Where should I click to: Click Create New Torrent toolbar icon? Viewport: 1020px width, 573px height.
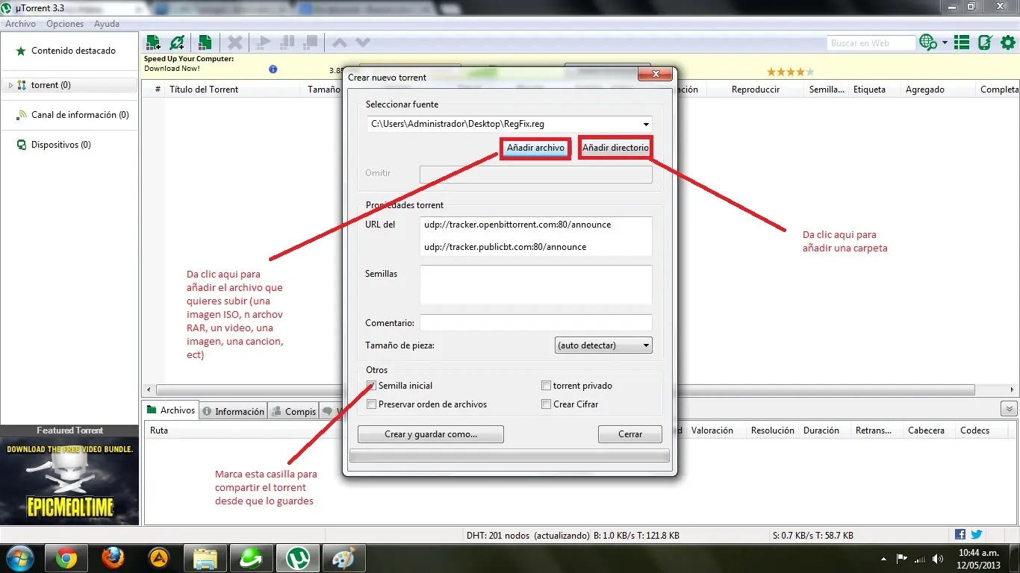click(204, 43)
